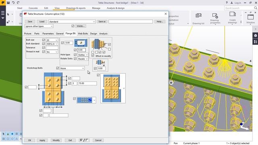Click the empty Tolerance input field
This screenshot has width=258, height=145.
pos(52,48)
